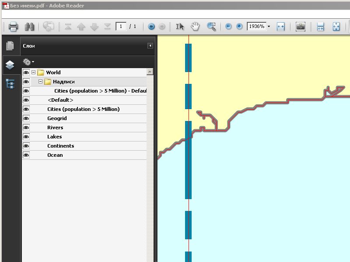The image size is (350, 262).
Task: Open Find with the binoculars icon
Action: pyautogui.click(x=29, y=27)
